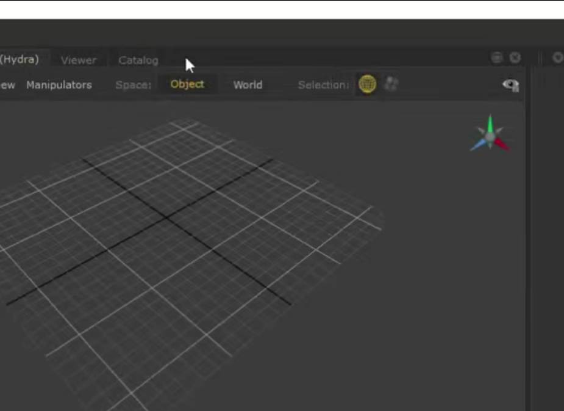Image resolution: width=564 pixels, height=411 pixels.
Task: Click the red X axis arrow on gizmo
Action: coord(502,145)
